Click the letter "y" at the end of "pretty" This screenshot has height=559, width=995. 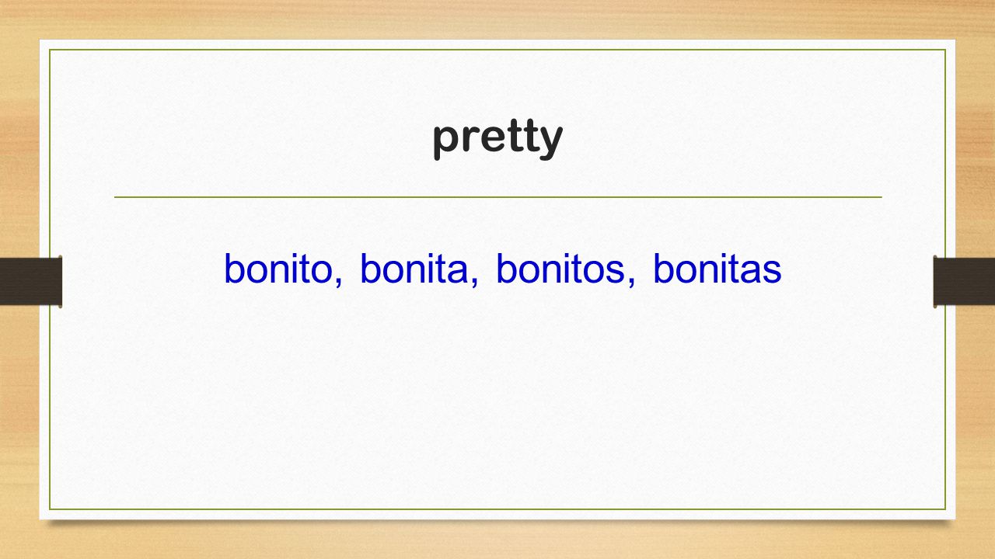click(x=550, y=142)
